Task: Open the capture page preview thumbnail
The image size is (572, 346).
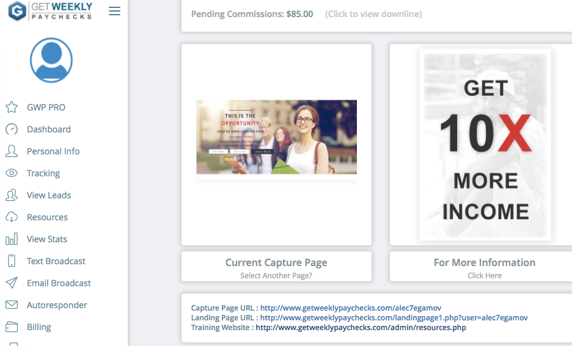Action: pyautogui.click(x=276, y=140)
